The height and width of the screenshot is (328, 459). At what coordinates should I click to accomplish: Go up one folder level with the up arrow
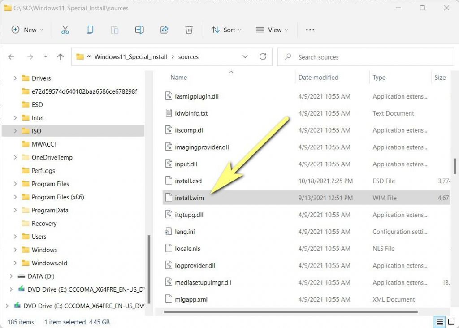pos(61,57)
